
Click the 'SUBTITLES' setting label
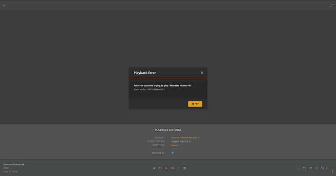point(159,145)
